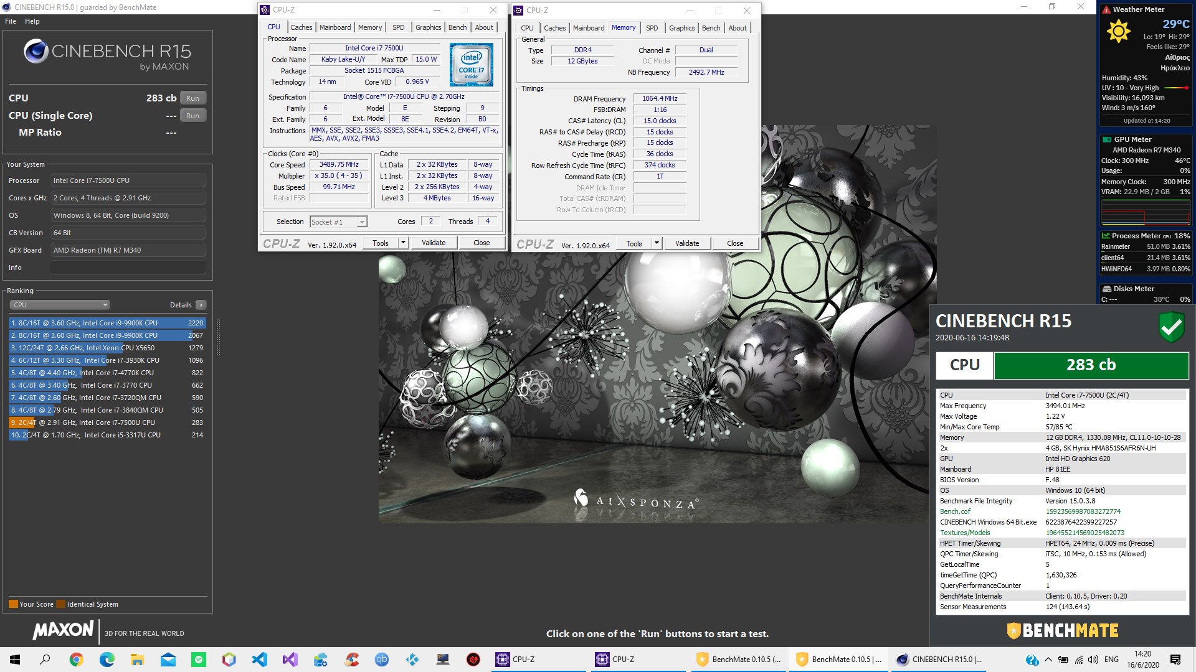Click Validate in Memory CPU-Z window
1196x672 pixels.
(x=687, y=243)
